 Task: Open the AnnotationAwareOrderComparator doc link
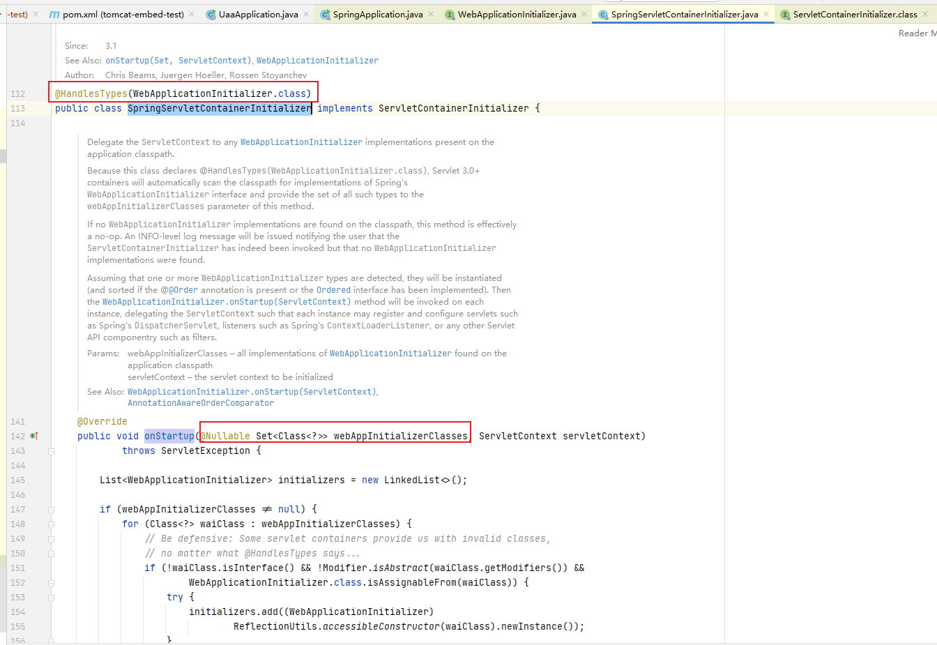201,403
